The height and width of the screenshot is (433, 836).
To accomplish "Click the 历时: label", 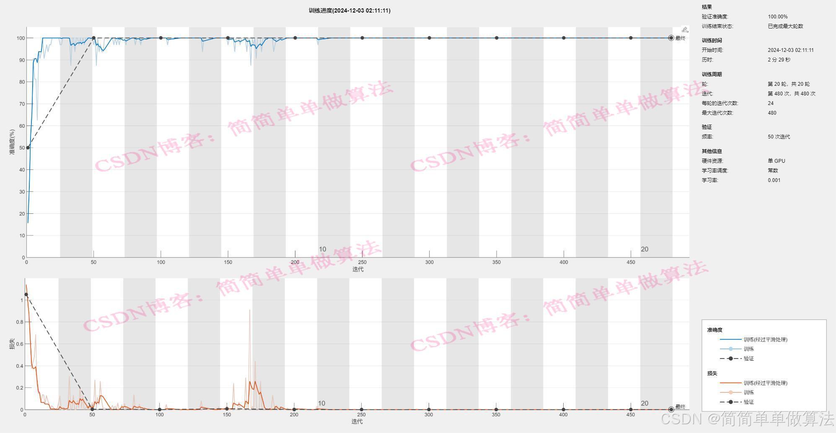I will [x=707, y=60].
